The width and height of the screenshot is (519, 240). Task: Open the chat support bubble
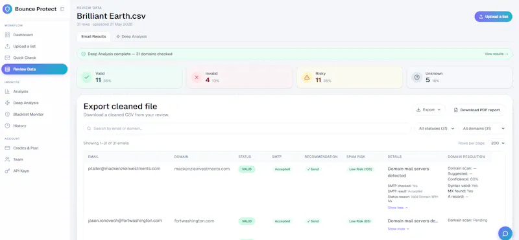pyautogui.click(x=505, y=233)
